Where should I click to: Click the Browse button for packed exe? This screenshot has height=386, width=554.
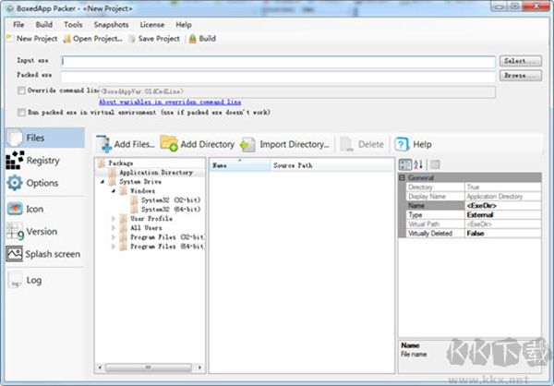pos(521,76)
